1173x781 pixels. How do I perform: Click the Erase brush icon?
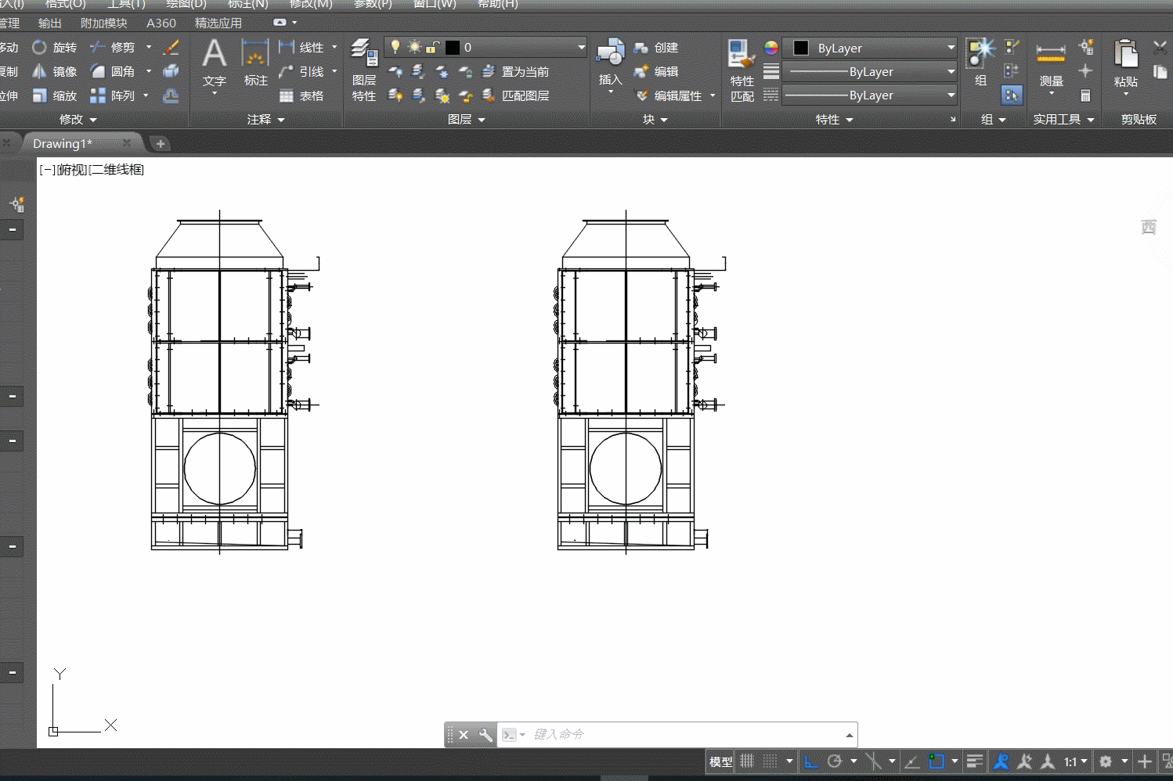[171, 48]
